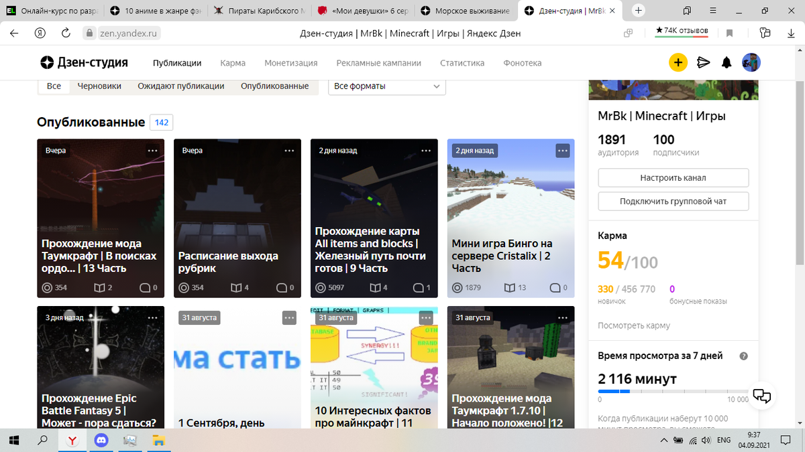This screenshot has width=805, height=452.
Task: Click the watch time progress bar
Action: pos(673,391)
